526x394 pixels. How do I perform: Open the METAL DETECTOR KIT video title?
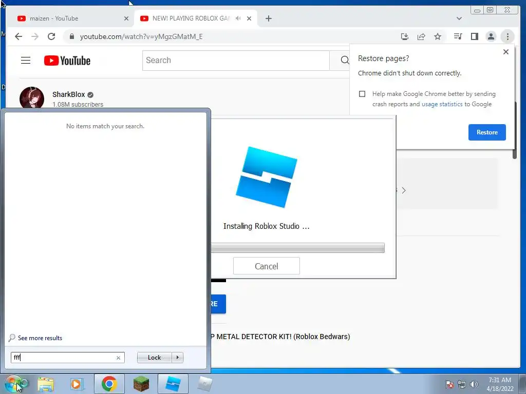point(280,337)
